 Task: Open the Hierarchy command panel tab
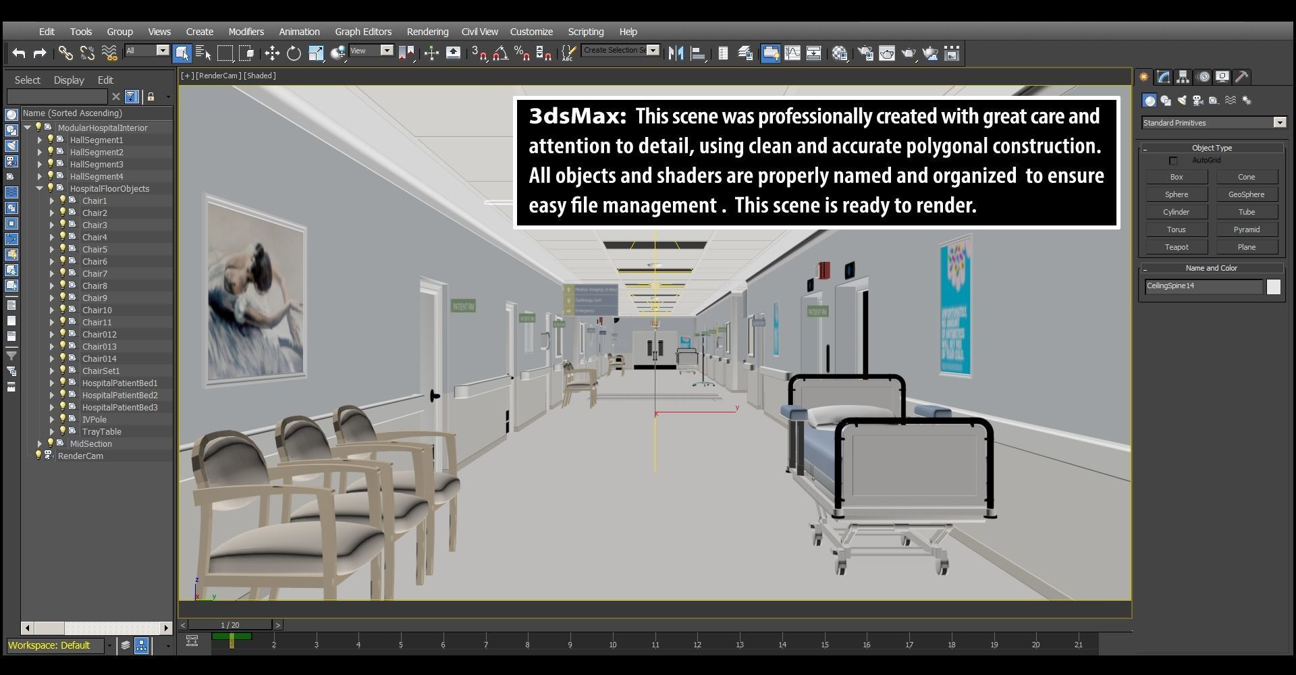tap(1183, 77)
